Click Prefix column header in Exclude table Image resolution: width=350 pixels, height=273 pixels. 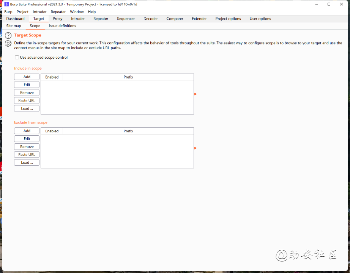pyautogui.click(x=128, y=131)
